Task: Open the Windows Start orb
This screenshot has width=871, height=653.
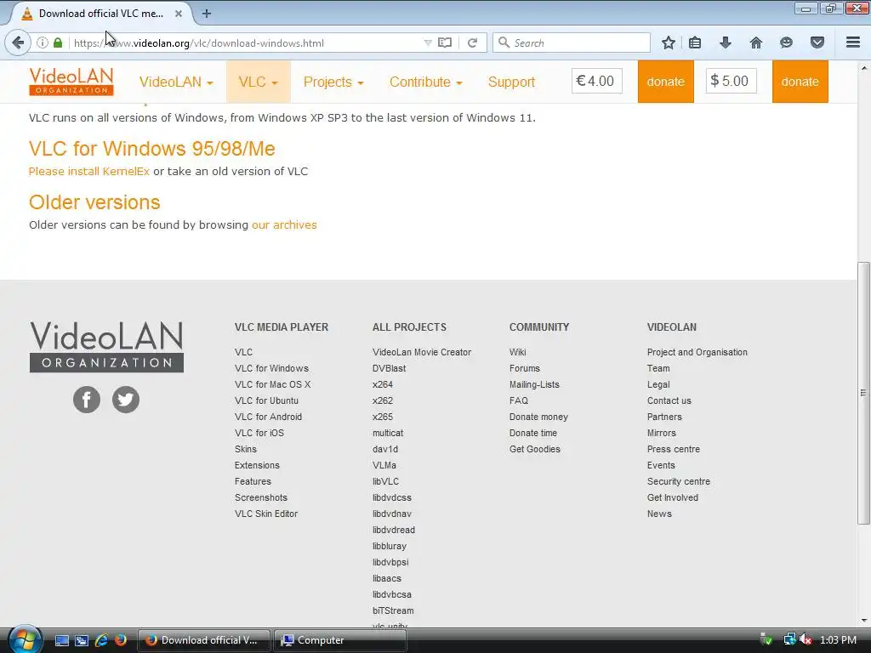Action: [x=25, y=639]
